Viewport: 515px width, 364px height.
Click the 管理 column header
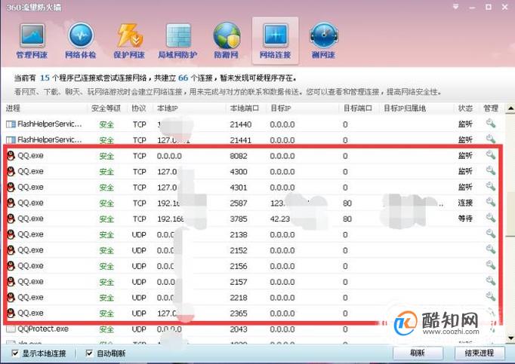491,109
